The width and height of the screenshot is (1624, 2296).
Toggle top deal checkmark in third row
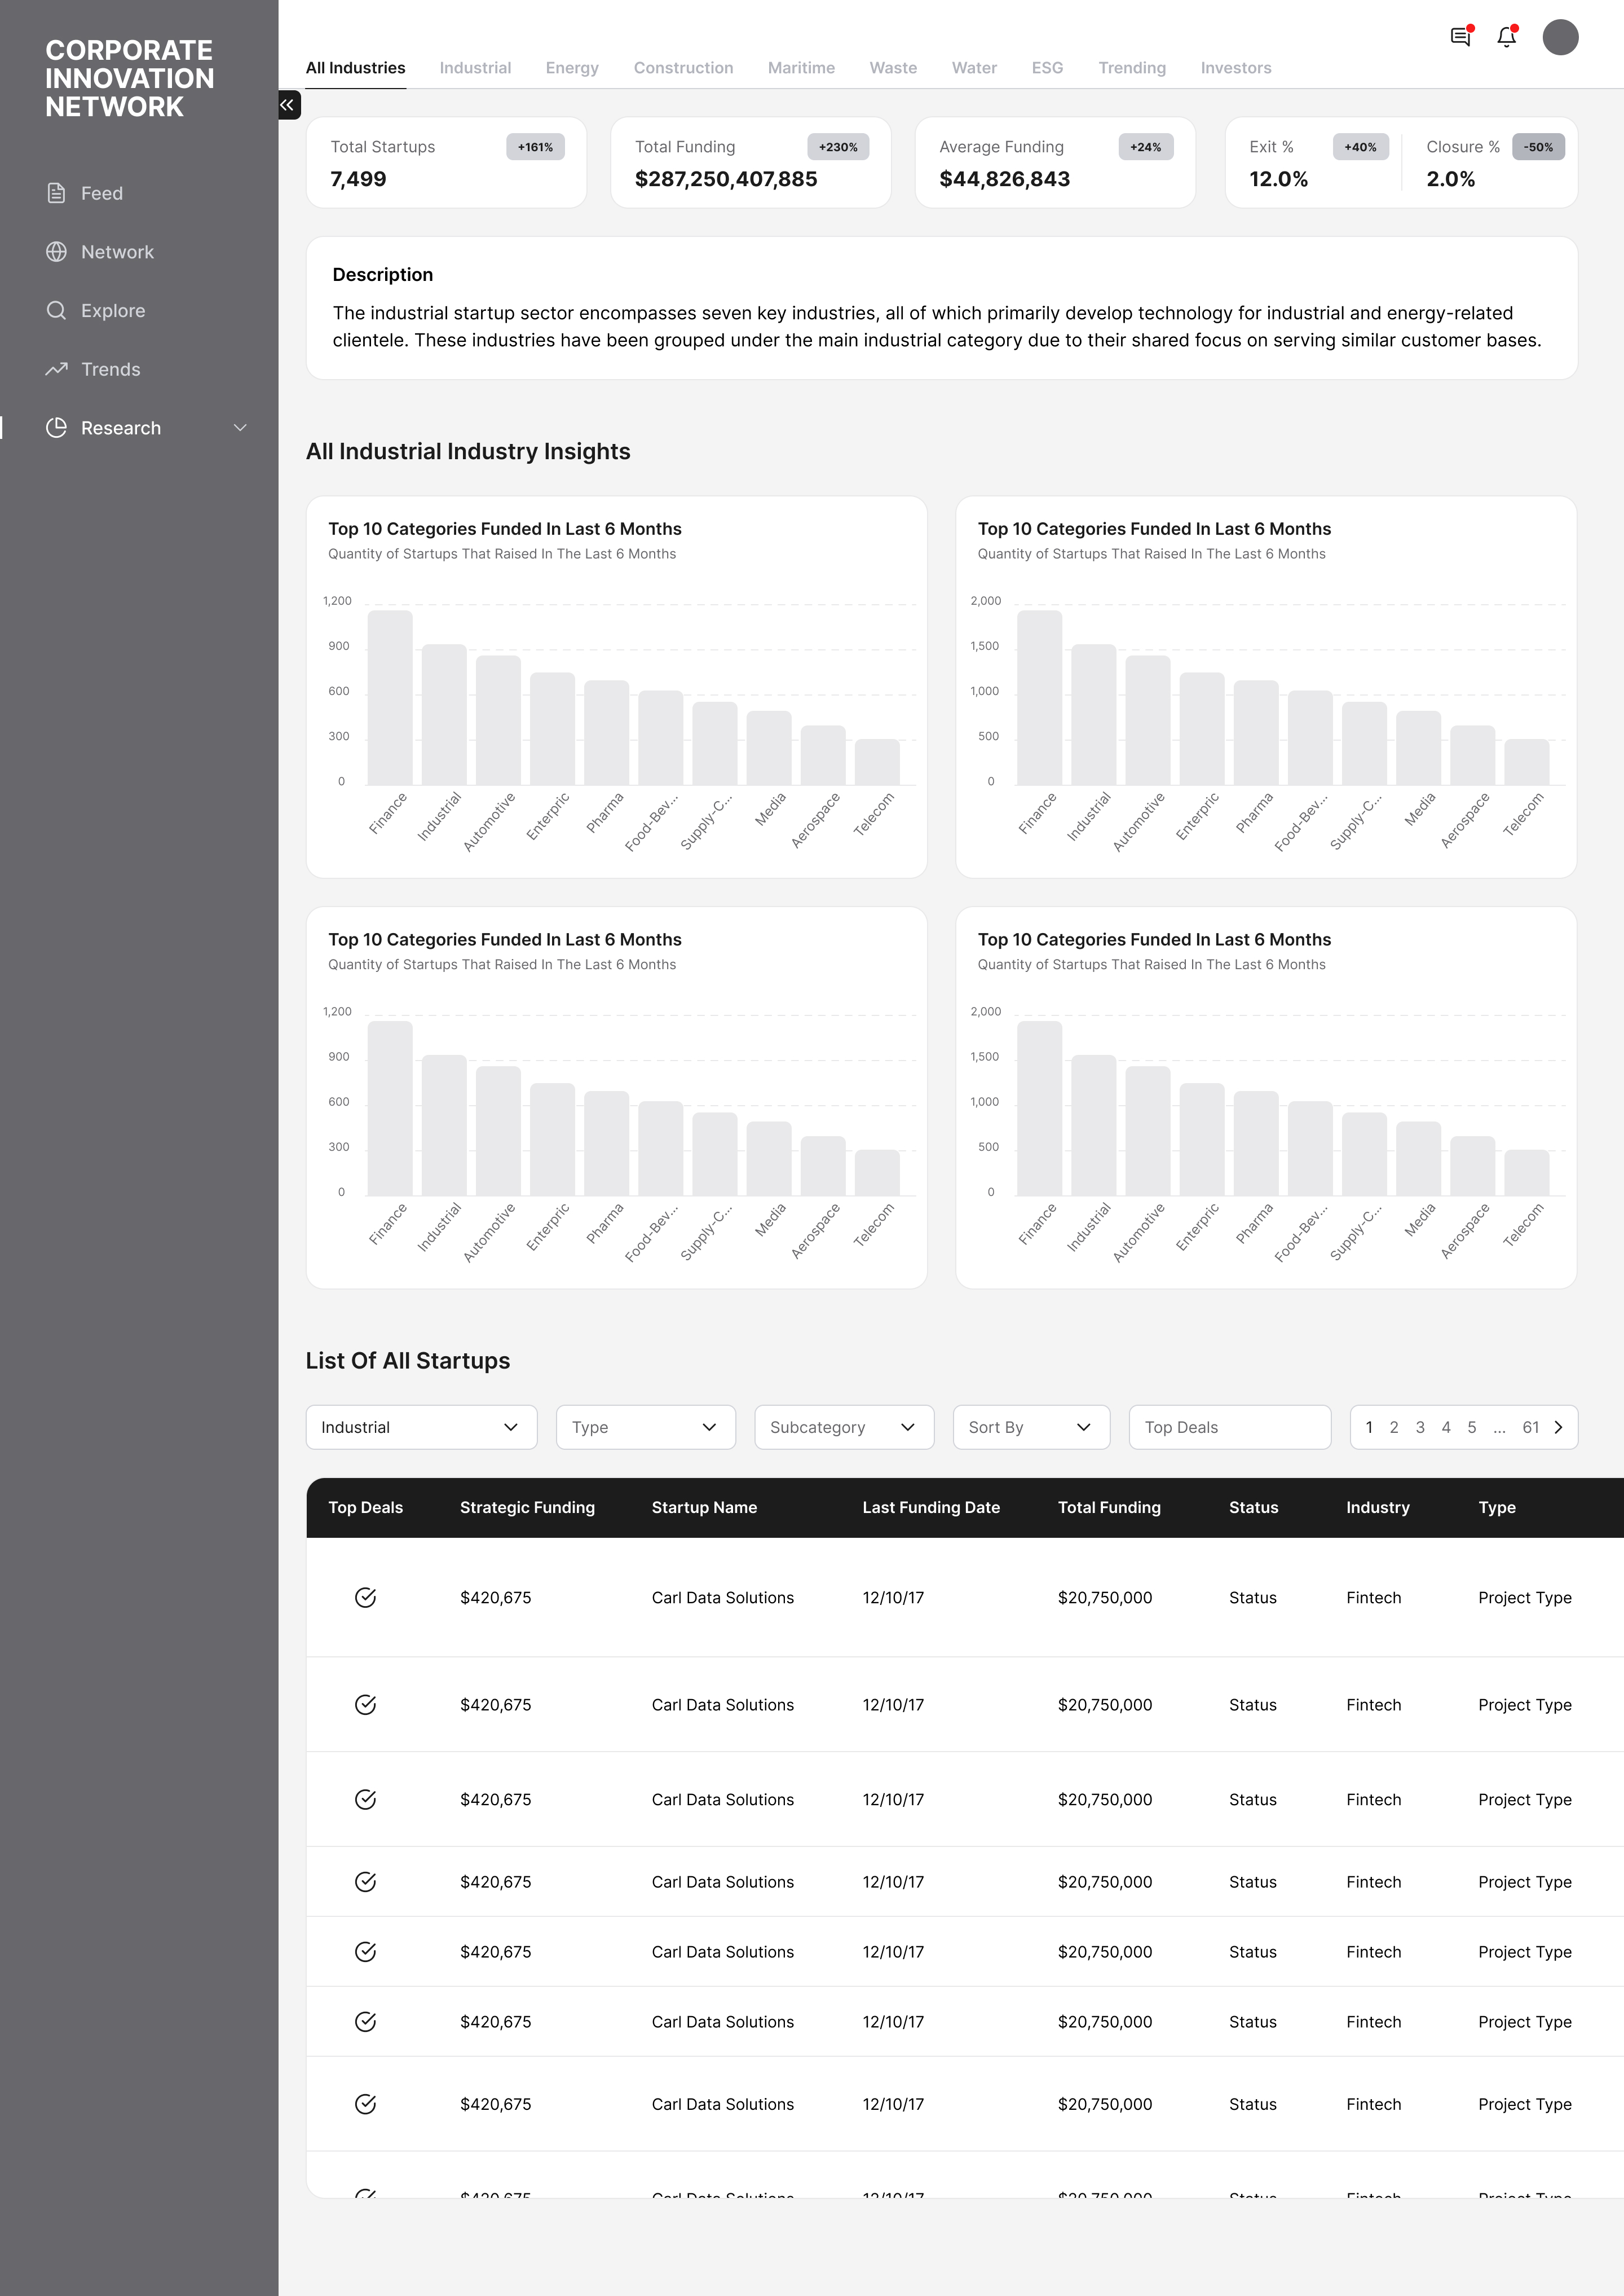[x=366, y=1800]
